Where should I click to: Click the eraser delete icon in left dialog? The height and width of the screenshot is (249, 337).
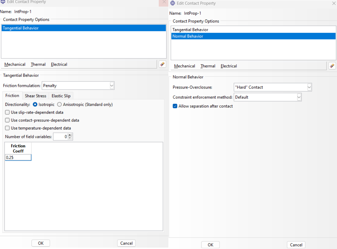(x=162, y=64)
